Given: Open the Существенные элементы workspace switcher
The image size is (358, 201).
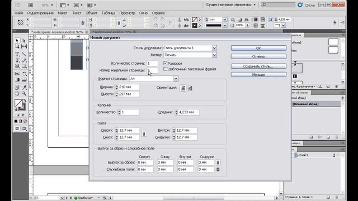Looking at the screenshot, I should click(231, 4).
